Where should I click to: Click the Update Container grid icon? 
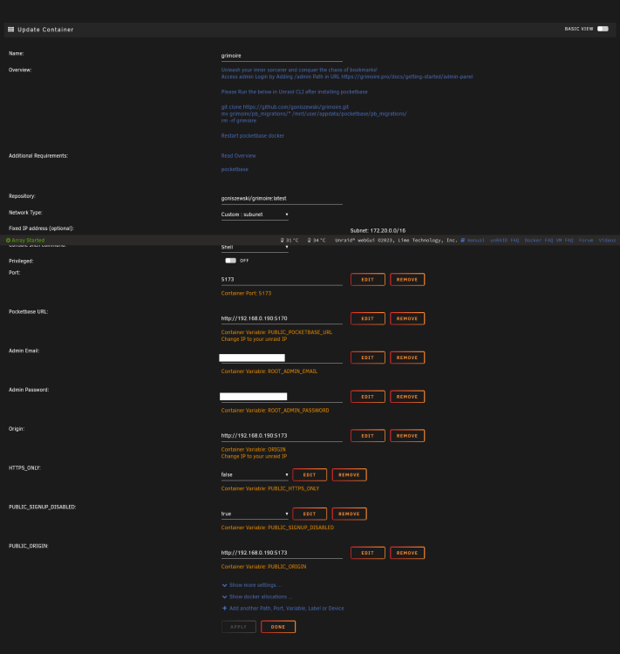point(10,29)
